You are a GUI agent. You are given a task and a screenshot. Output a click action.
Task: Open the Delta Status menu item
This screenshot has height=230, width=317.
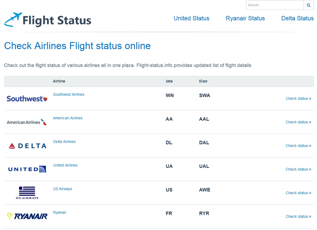(x=297, y=18)
